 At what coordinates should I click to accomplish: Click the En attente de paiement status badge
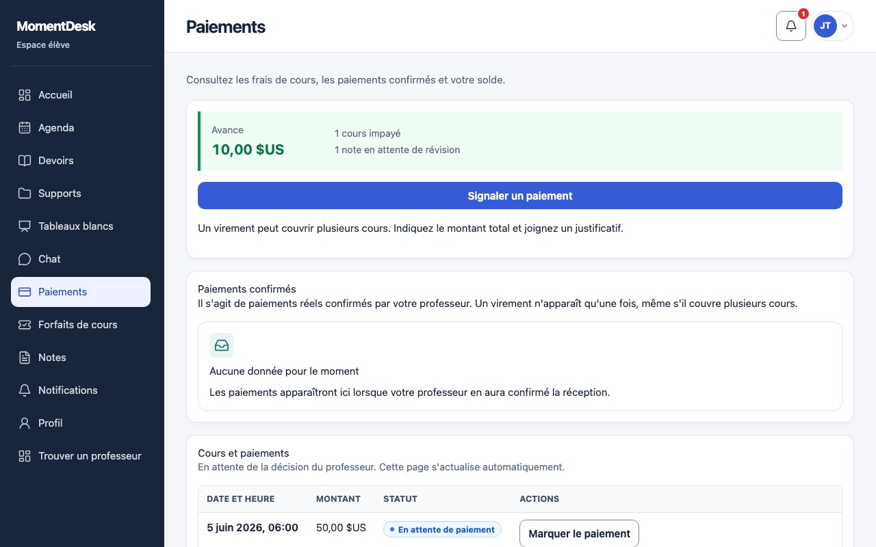[442, 529]
